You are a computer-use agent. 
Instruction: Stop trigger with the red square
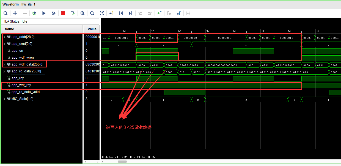click(63, 13)
